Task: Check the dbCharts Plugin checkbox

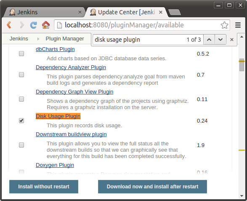Action: tap(21, 54)
